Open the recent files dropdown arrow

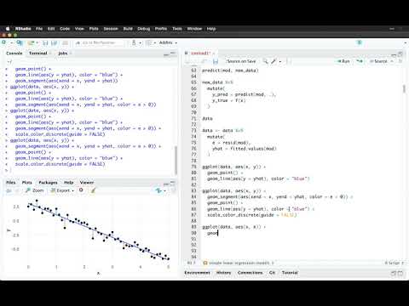tap(37, 42)
